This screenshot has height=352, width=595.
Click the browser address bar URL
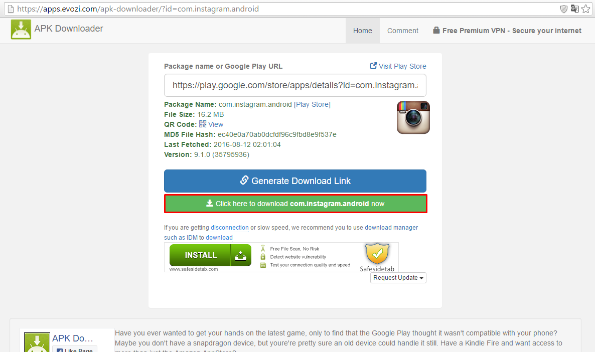point(138,9)
